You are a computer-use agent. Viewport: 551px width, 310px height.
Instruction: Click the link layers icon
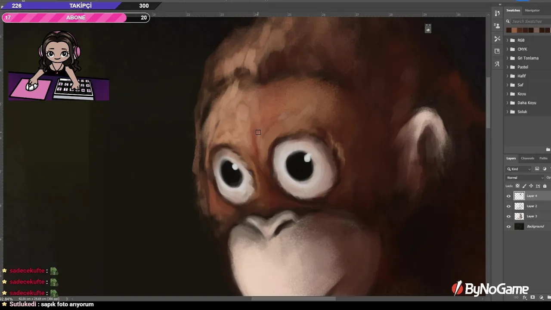pos(516,298)
